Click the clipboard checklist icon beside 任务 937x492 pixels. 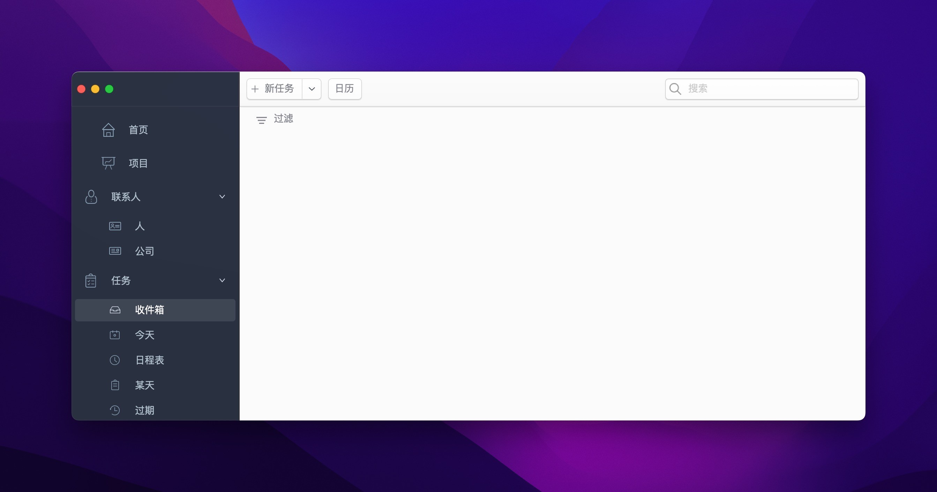coord(91,281)
